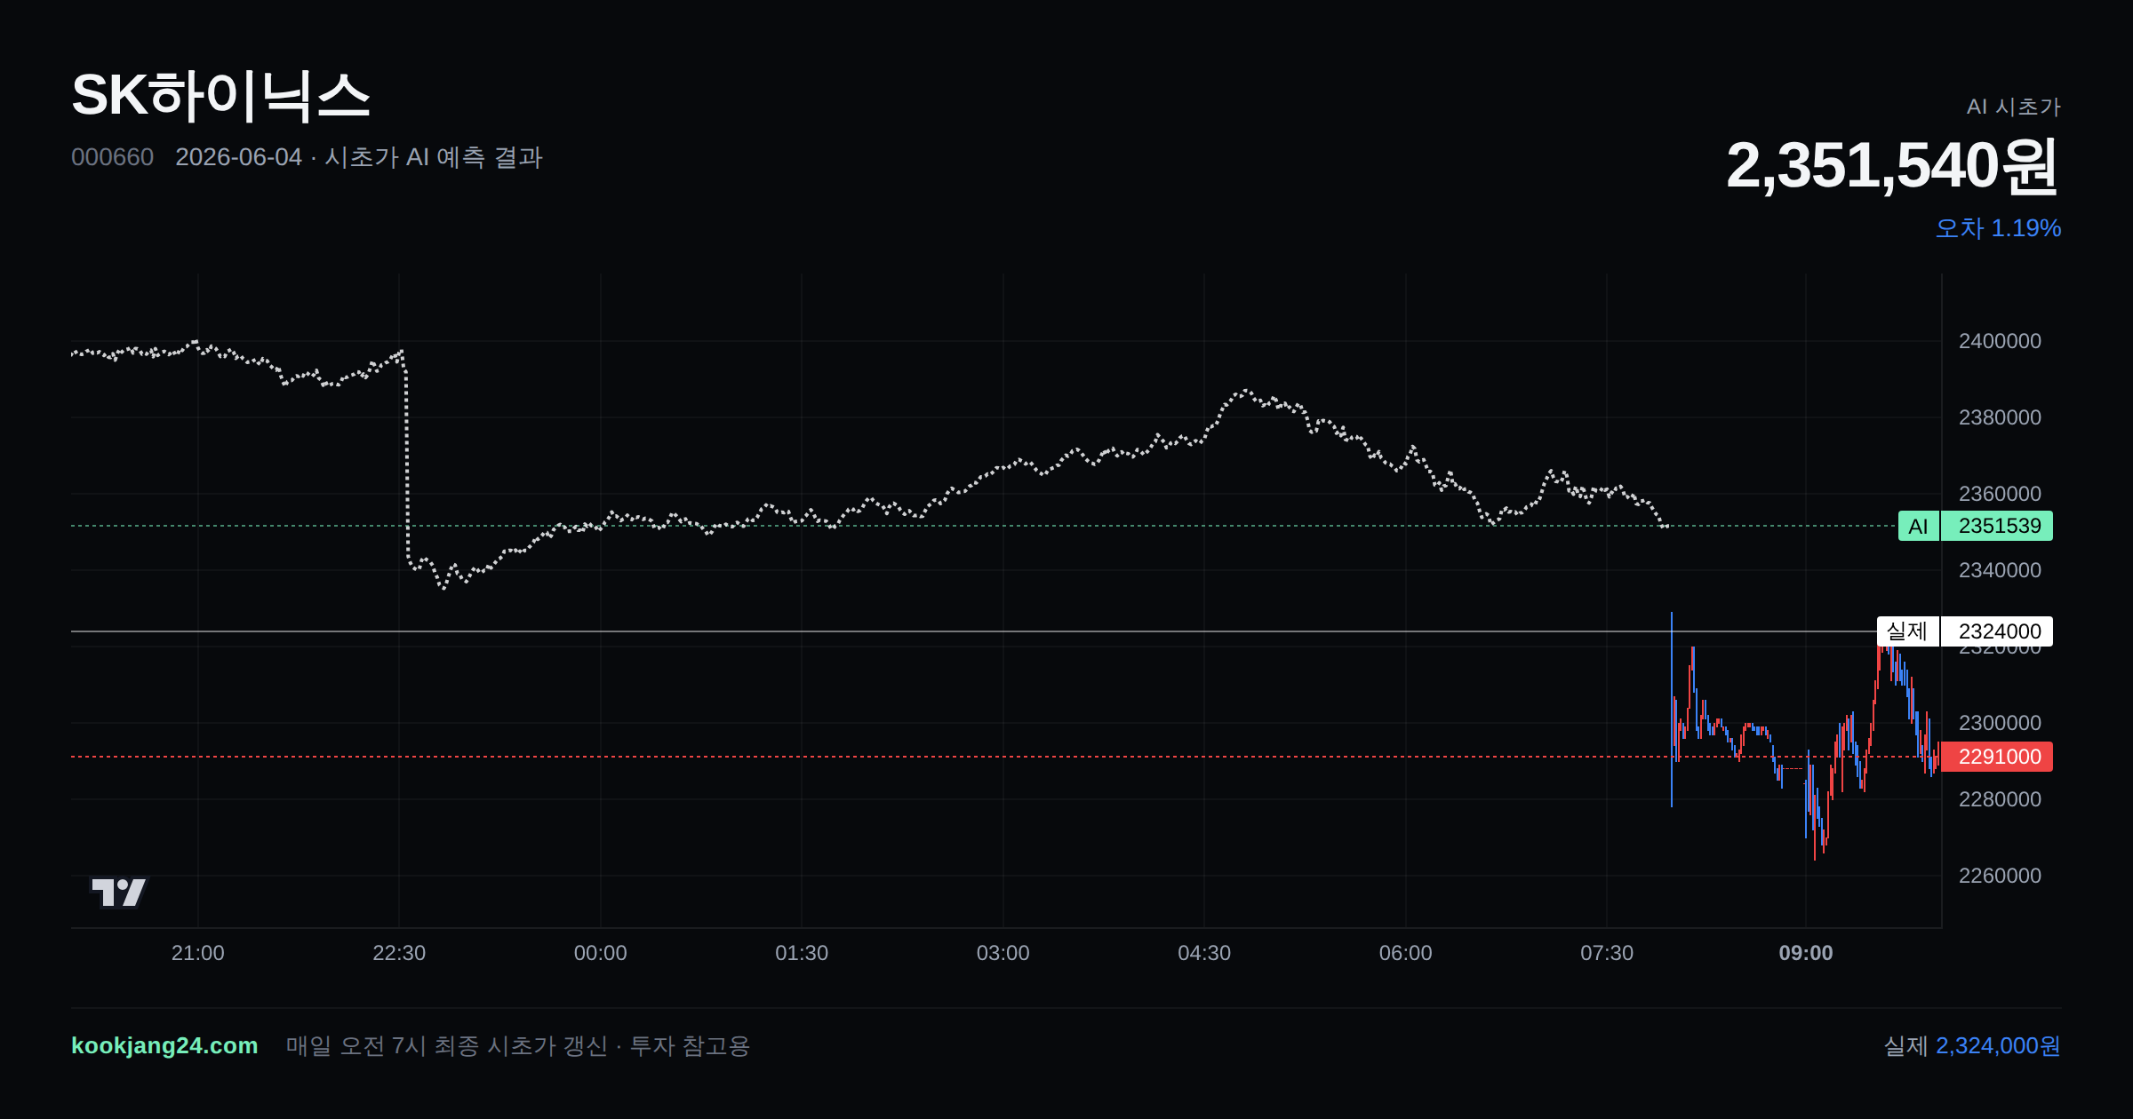Click the 2400000 price axis label
2133x1119 pixels.
2000,341
